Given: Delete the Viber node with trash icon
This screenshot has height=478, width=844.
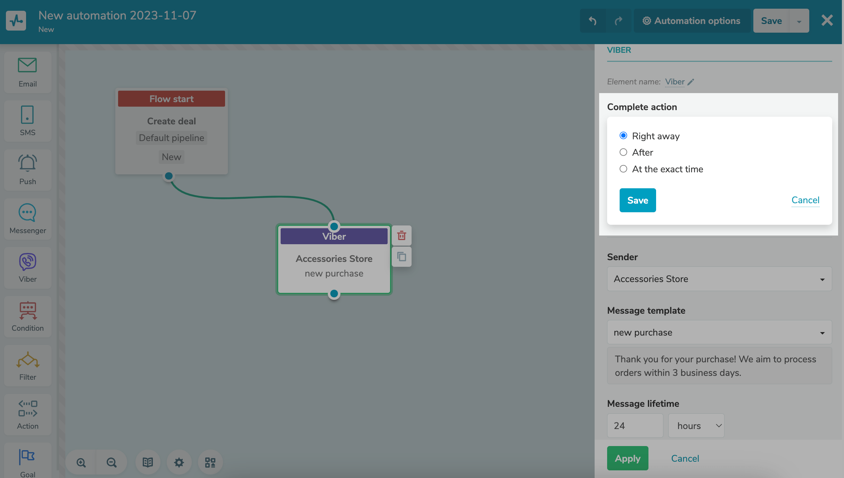Looking at the screenshot, I should click(402, 236).
